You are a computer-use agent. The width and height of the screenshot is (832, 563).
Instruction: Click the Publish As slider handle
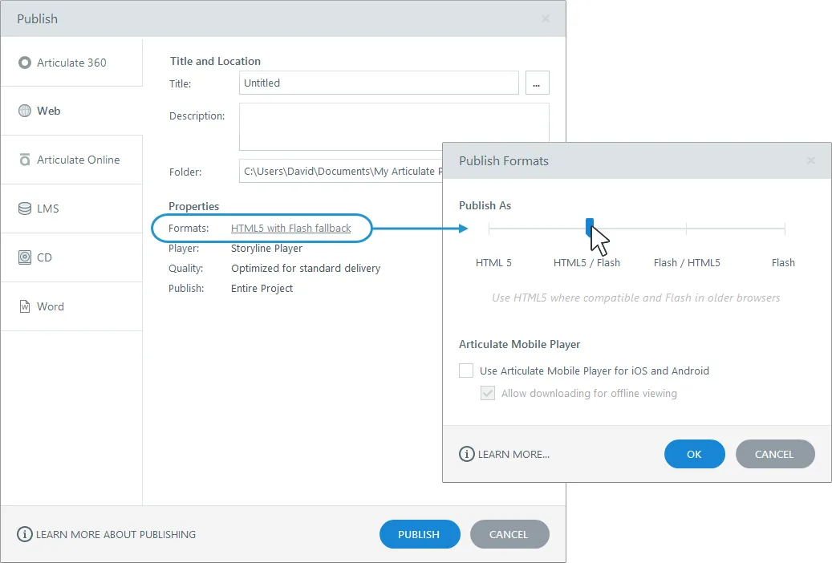pos(589,226)
